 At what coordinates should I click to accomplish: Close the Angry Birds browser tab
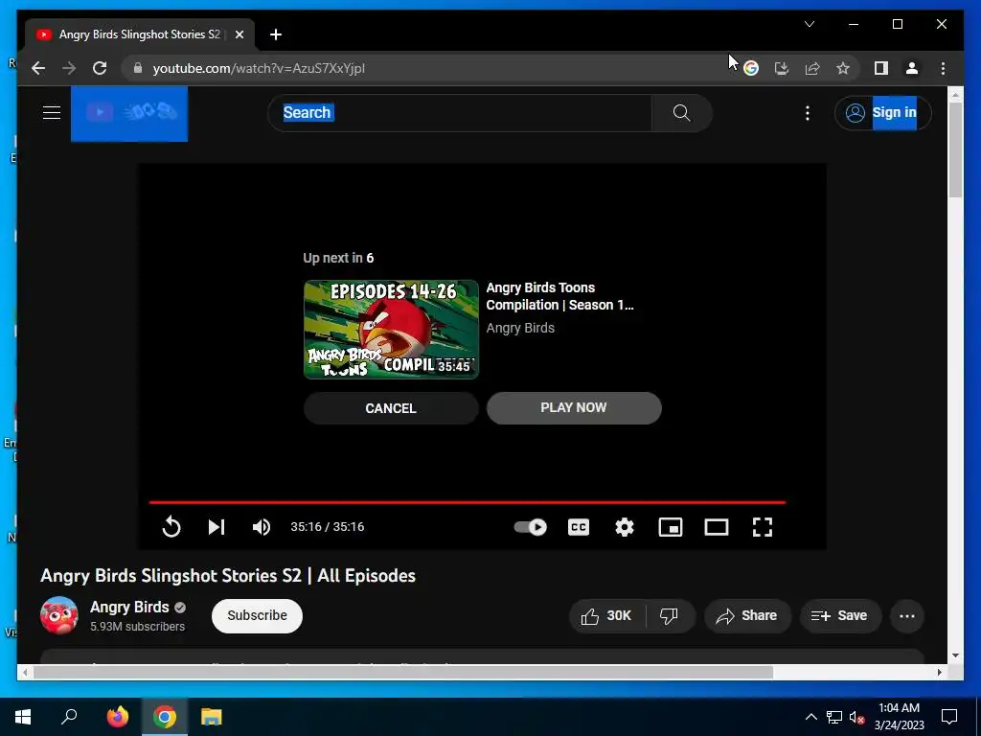coord(239,34)
